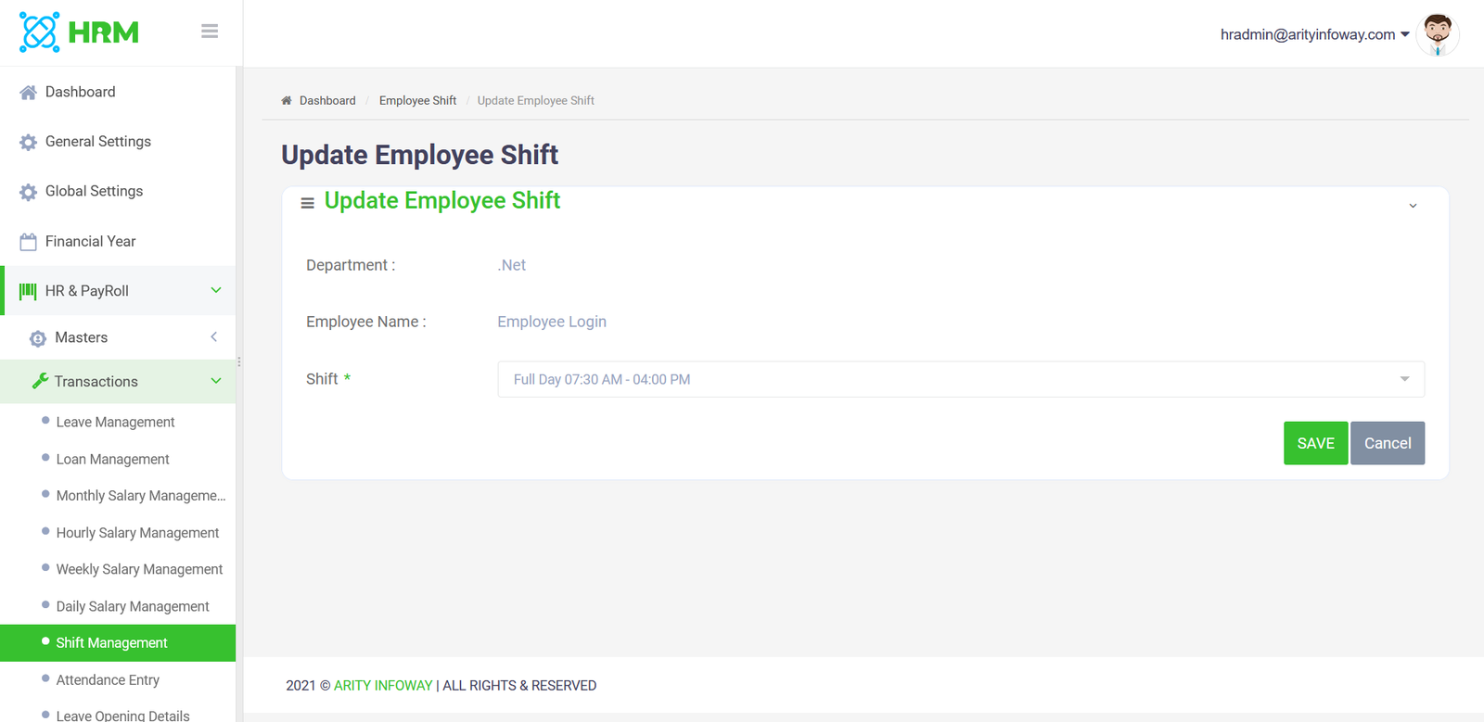
Task: Open the hradmin account dropdown
Action: (x=1314, y=34)
